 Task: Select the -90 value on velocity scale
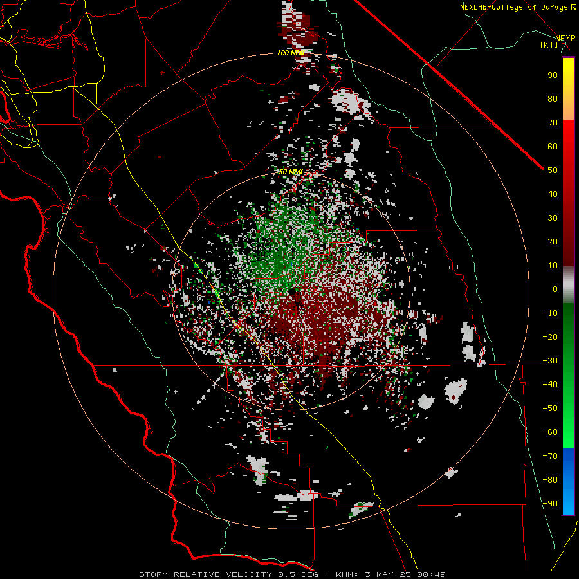click(x=550, y=504)
